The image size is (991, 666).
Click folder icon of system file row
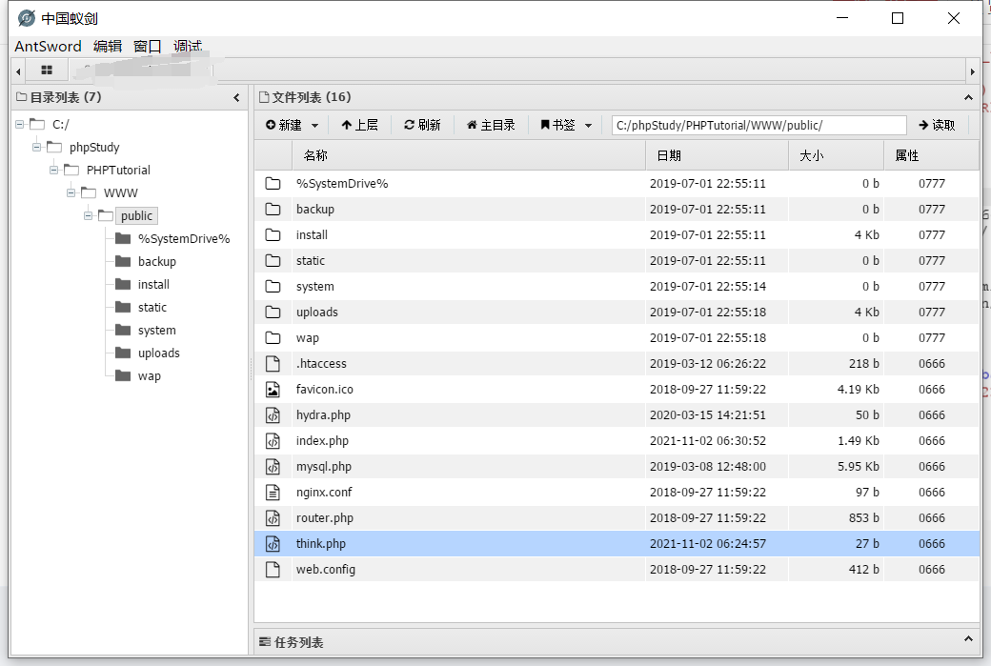click(273, 286)
